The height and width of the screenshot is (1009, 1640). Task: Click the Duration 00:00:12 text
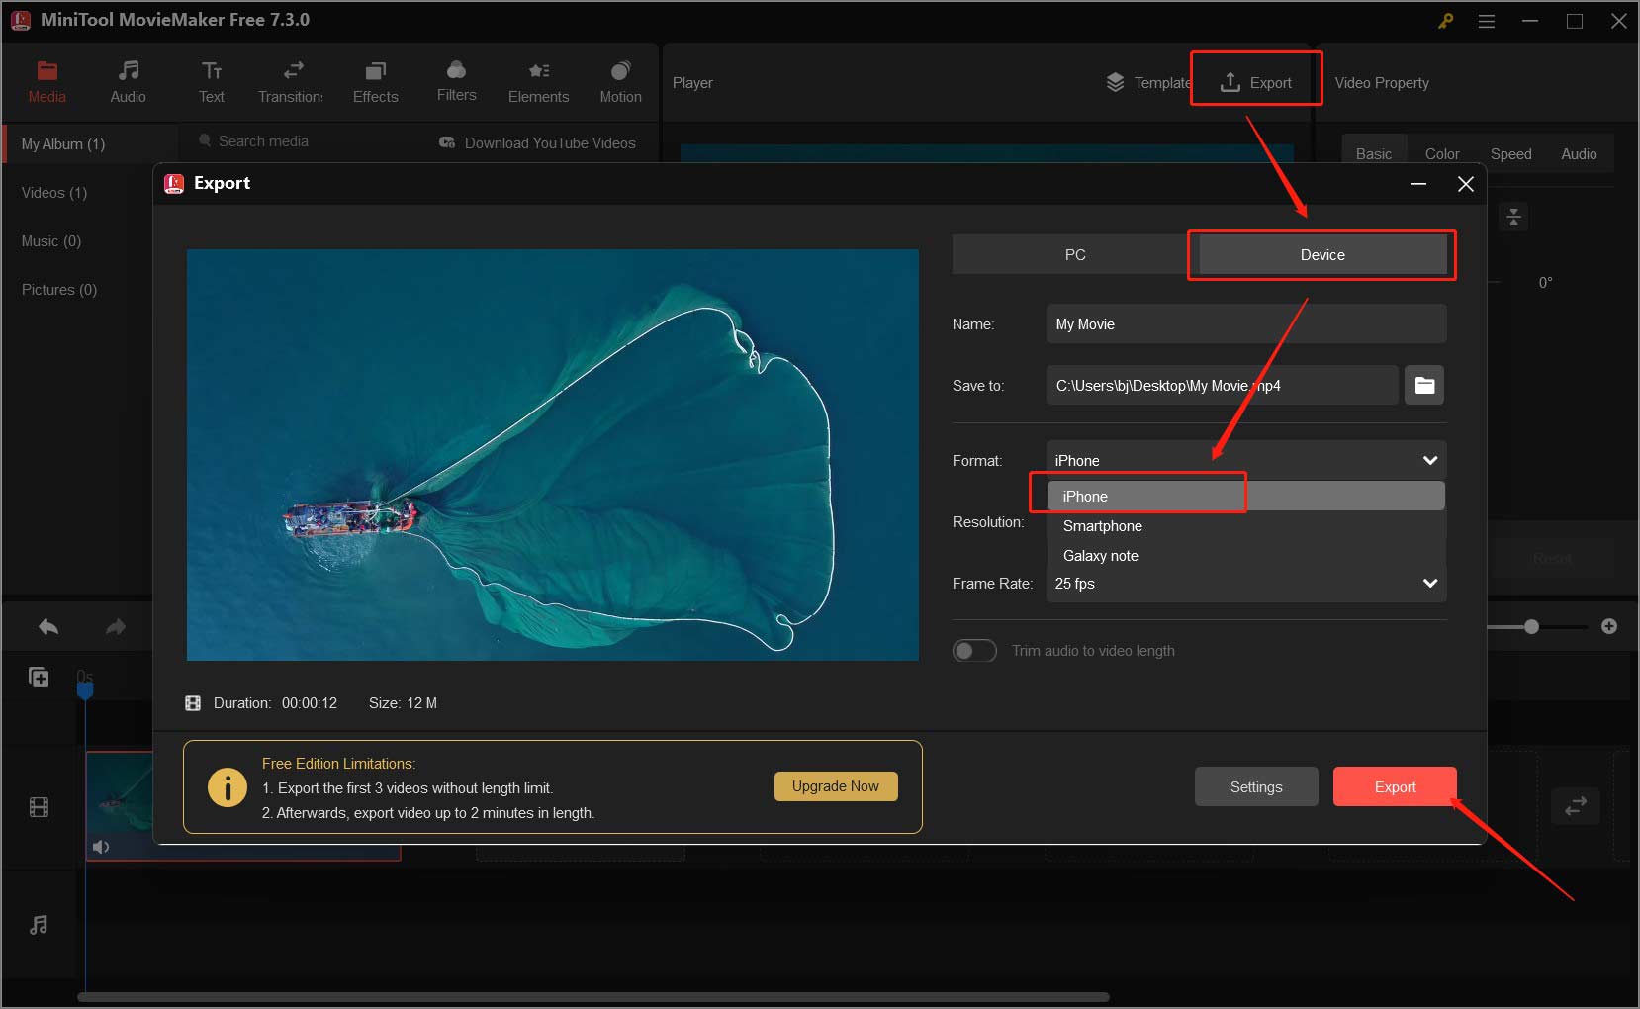coord(275,703)
